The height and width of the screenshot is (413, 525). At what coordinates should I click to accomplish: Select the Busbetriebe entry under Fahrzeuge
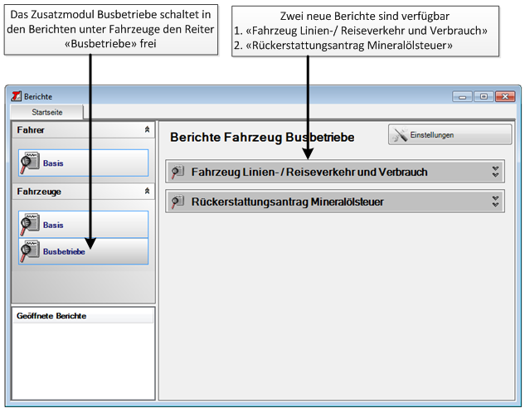tap(64, 251)
